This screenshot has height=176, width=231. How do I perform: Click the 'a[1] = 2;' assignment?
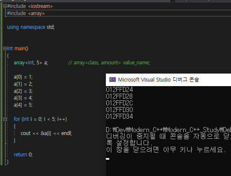click(23, 84)
